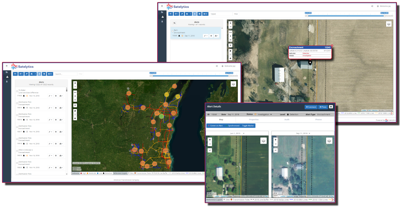Image resolution: width=403 pixels, height=208 pixels.
Task: Open layers control on Jun 1 2013 map
Action: click(264, 140)
